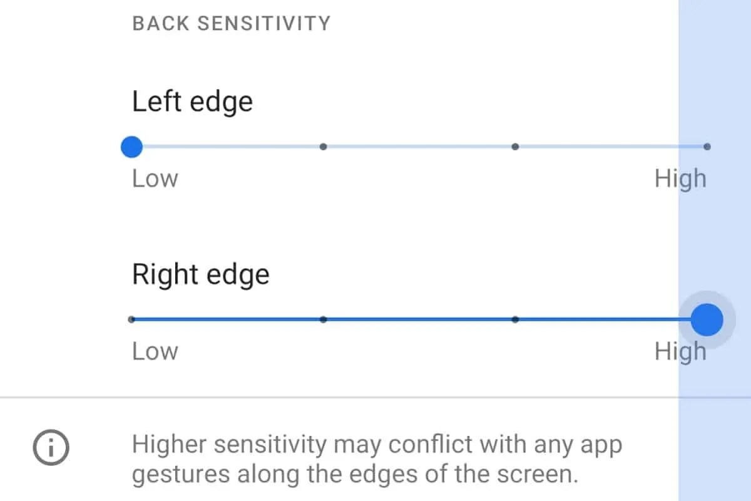This screenshot has height=501, width=751.
Task: Click the Left edge heading
Action: coord(192,101)
